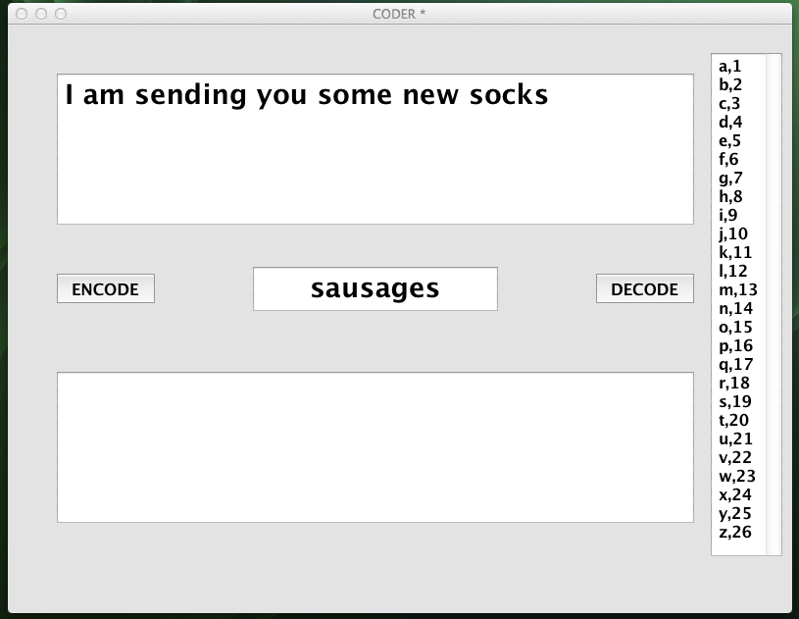The width and height of the screenshot is (799, 619).
Task: Select the 'h,8' list entry
Action: click(x=730, y=196)
